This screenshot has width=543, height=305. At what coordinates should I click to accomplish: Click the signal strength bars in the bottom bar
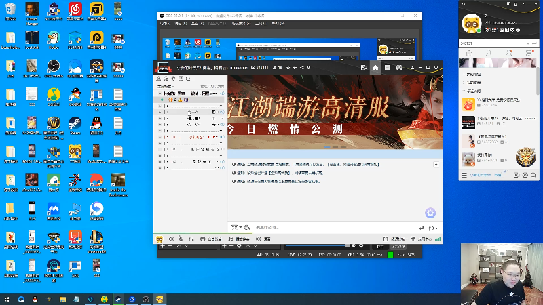(x=438, y=239)
